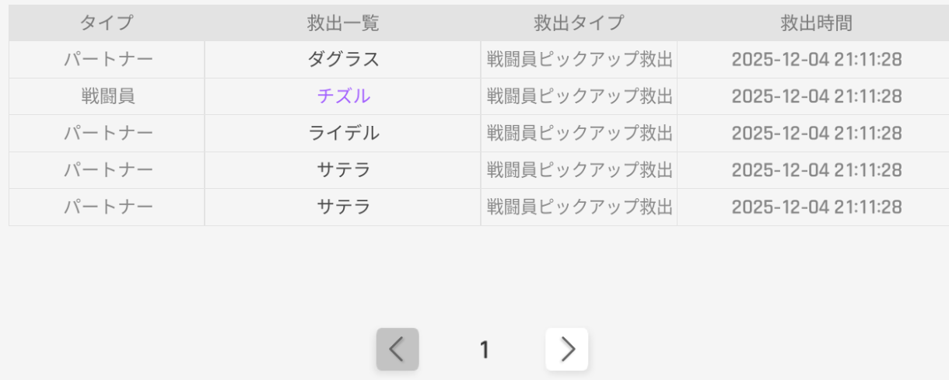Click the 救出時間 column header
Image resolution: width=949 pixels, height=380 pixels.
(x=816, y=23)
